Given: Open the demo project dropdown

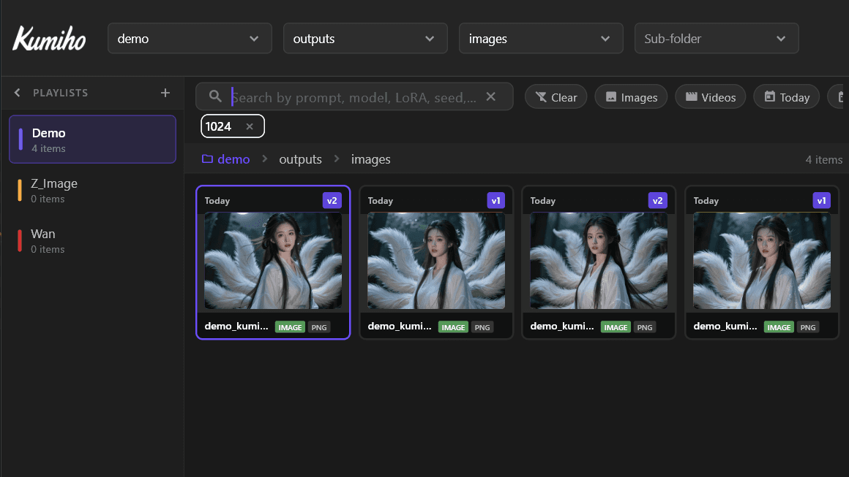Looking at the screenshot, I should (189, 38).
